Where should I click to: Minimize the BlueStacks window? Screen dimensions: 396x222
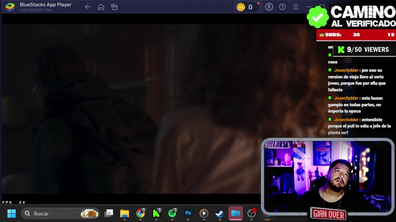tap(309, 7)
